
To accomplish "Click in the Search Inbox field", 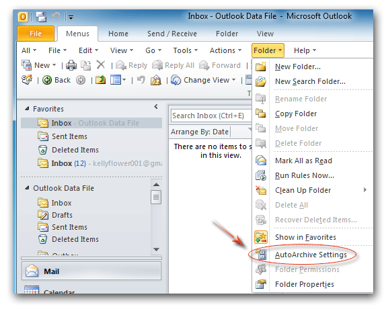I will pyautogui.click(x=210, y=116).
